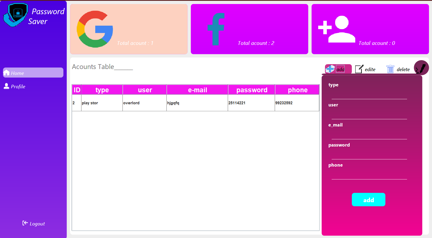432x238 pixels.
Task: Click the Logout link
Action: (34, 223)
